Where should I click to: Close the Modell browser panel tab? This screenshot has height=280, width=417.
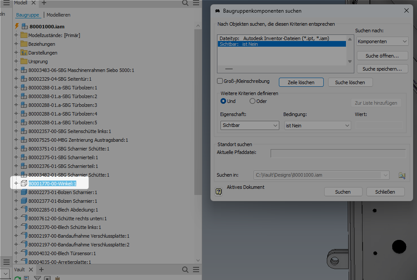tap(34, 3)
